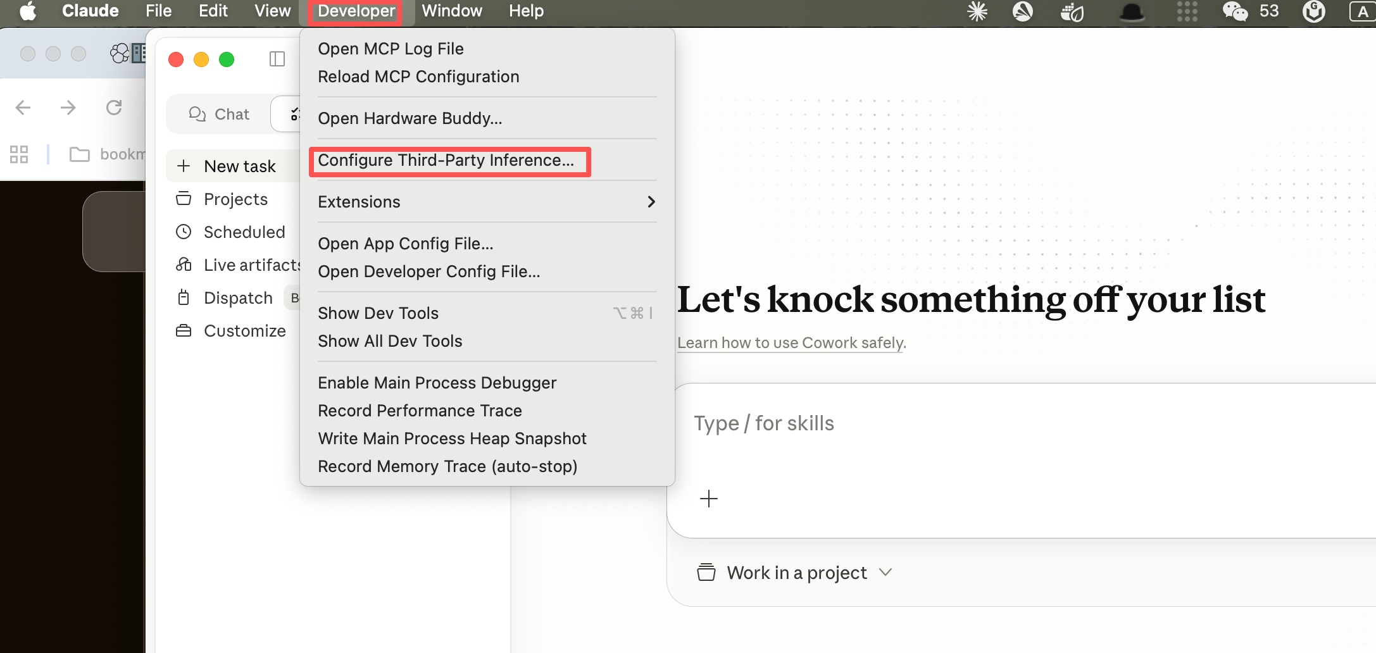Toggle the Claude sidebar panel icon
This screenshot has width=1376, height=653.
tap(277, 59)
